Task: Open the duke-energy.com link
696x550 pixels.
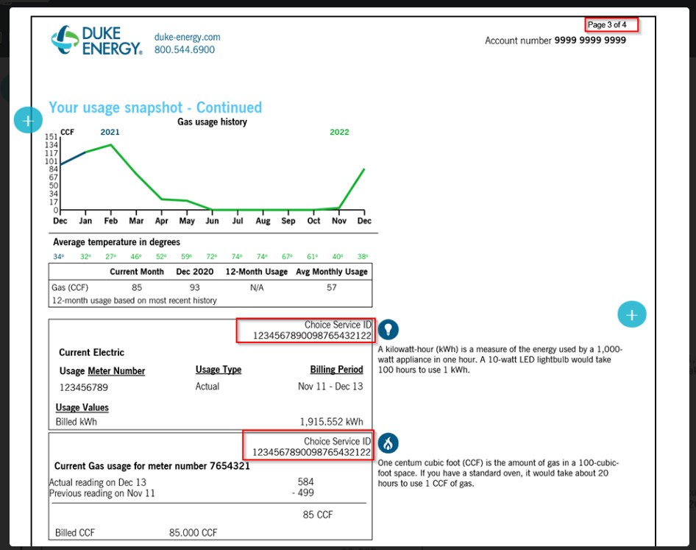Action: 188,37
